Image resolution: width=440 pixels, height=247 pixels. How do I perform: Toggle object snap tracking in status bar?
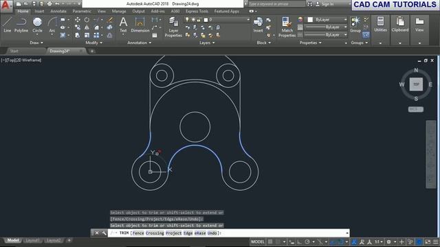[333, 242]
